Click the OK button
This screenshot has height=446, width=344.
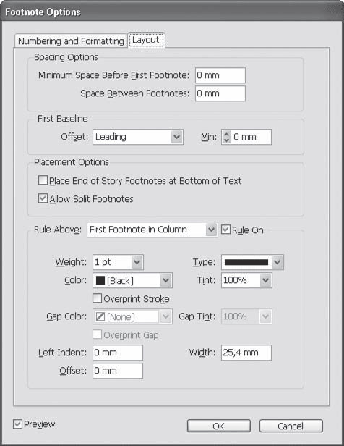tap(218, 426)
